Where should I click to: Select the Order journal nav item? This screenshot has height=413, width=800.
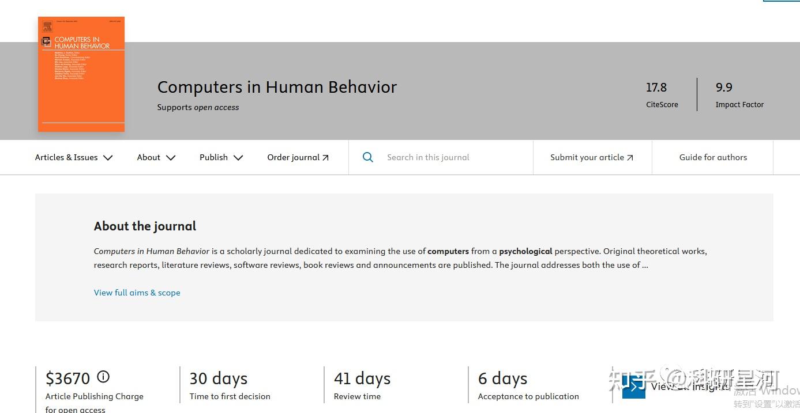[x=294, y=157]
